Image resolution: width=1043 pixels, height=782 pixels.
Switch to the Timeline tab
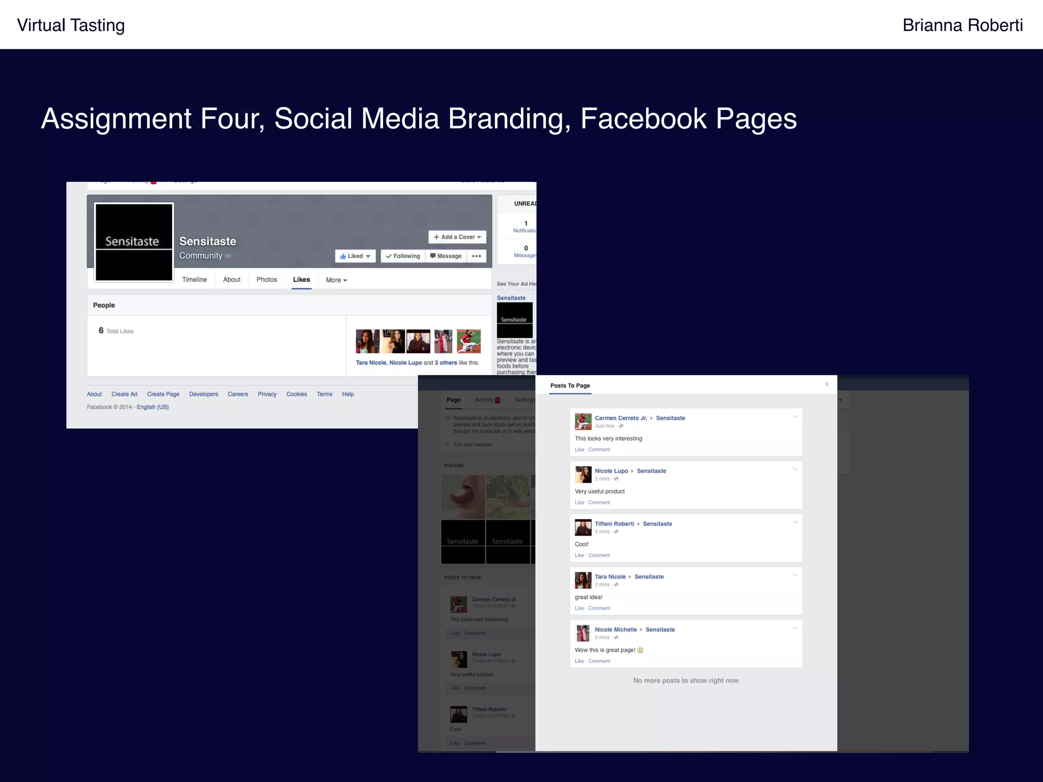point(195,280)
